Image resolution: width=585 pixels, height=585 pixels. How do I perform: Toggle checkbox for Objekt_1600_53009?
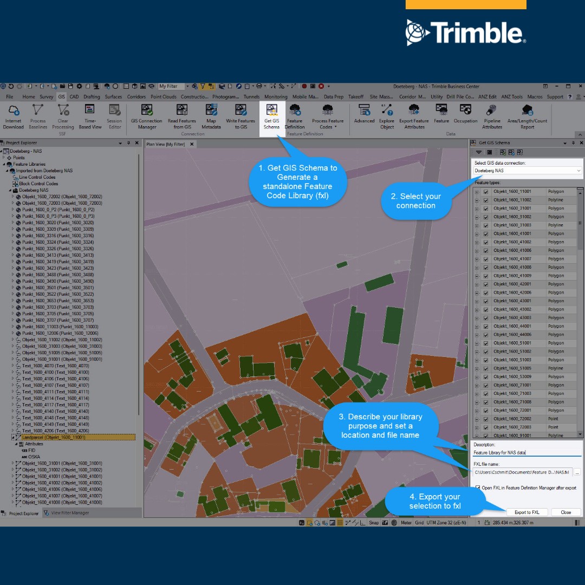(x=486, y=377)
